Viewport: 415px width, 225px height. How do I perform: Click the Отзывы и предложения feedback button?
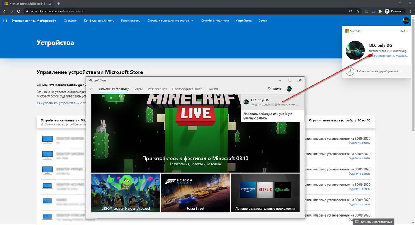pos(374,222)
